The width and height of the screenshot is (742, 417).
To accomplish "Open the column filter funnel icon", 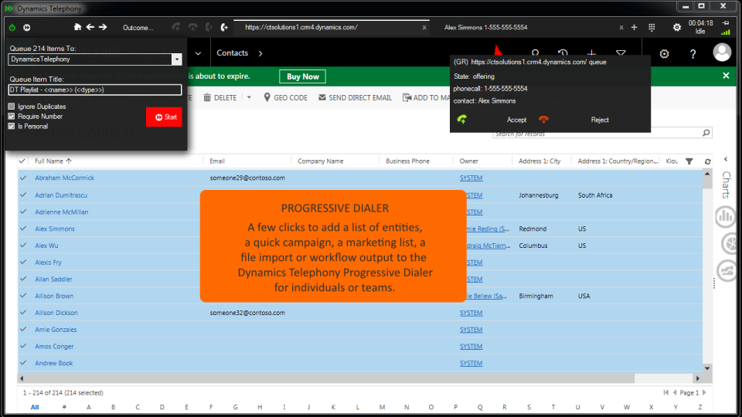I will point(689,161).
